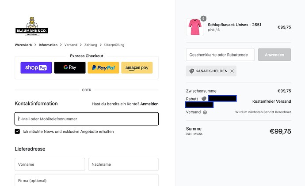Image resolution: width=305 pixels, height=186 pixels.
Task: Click the E-Mail oder Mobiltelefonnummer field
Action: click(x=87, y=119)
